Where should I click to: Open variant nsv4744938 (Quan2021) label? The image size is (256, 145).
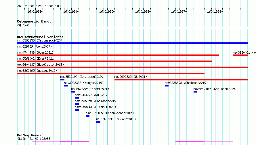[x=35, y=52]
